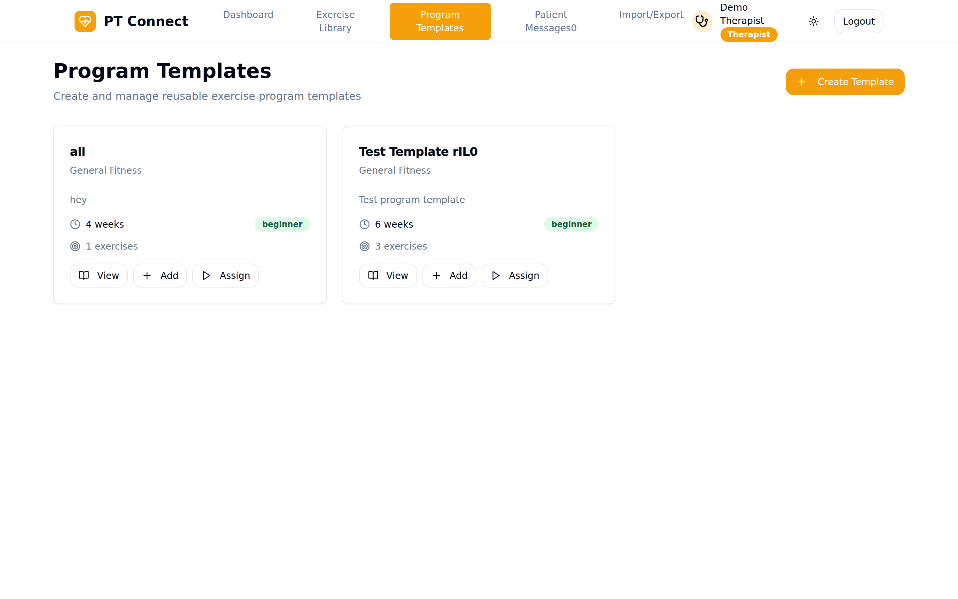
Task: Click Logout
Action: coord(858,21)
